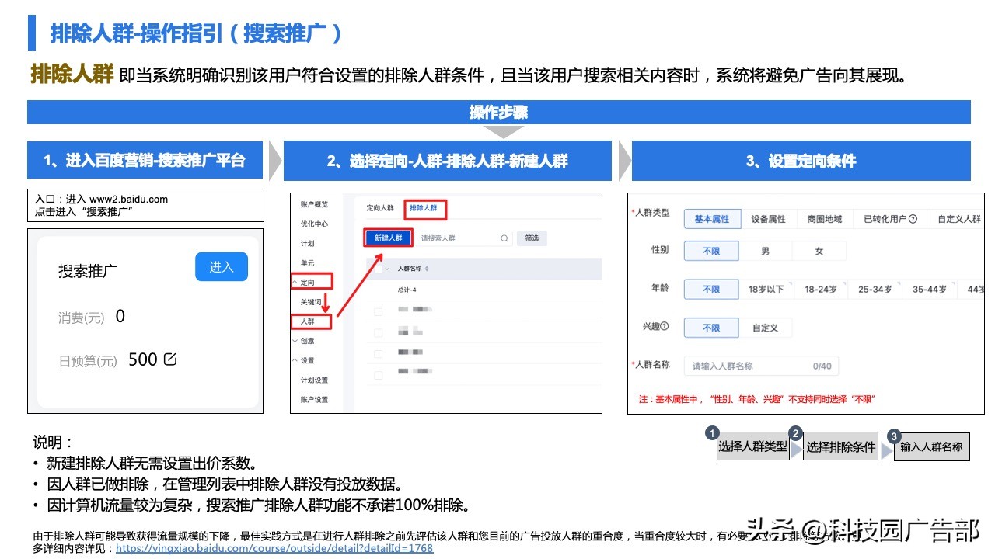This screenshot has height=559, width=995.
Task: Open the help icon beside 兴趣
Action: point(664,326)
